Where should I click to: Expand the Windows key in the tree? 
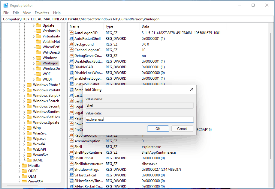pyautogui.click(x=34, y=58)
